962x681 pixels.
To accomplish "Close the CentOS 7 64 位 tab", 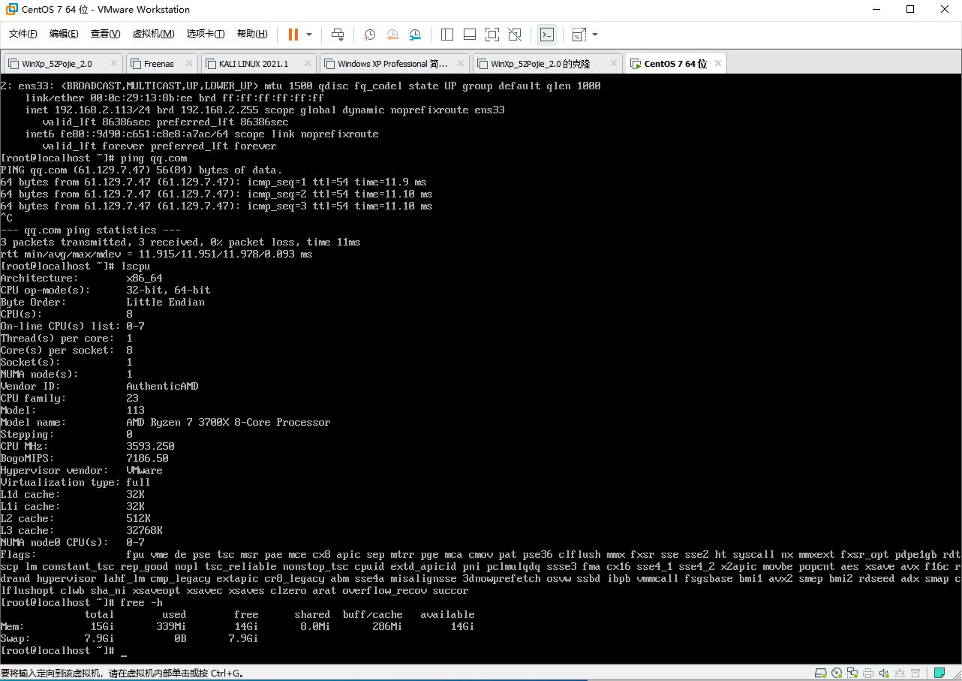I will click(x=717, y=63).
